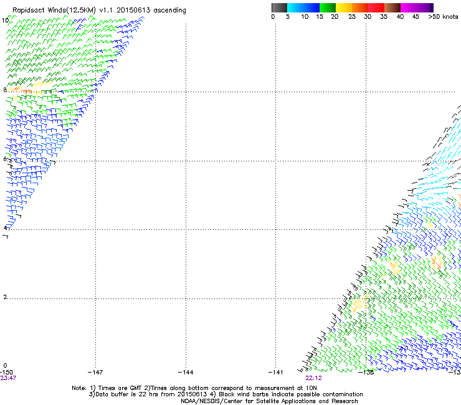This screenshot has height=405, width=461.
Task: Click the latitude label 6
Action: (x=5, y=159)
